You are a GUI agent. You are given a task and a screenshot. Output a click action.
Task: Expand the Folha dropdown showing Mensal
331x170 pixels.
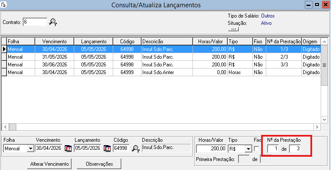point(31,149)
